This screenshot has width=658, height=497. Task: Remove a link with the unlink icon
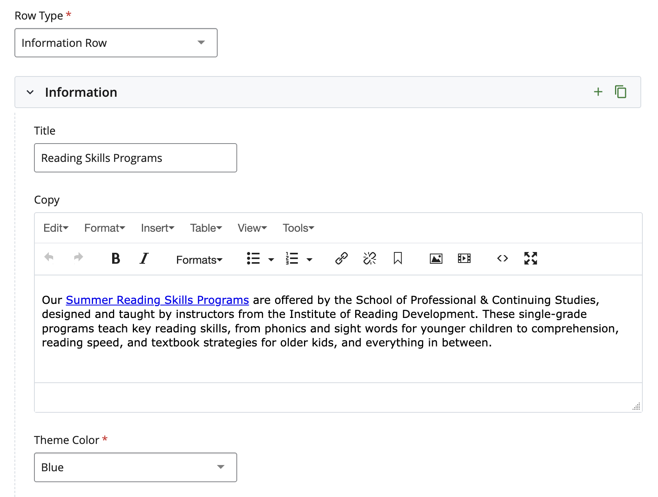(369, 258)
